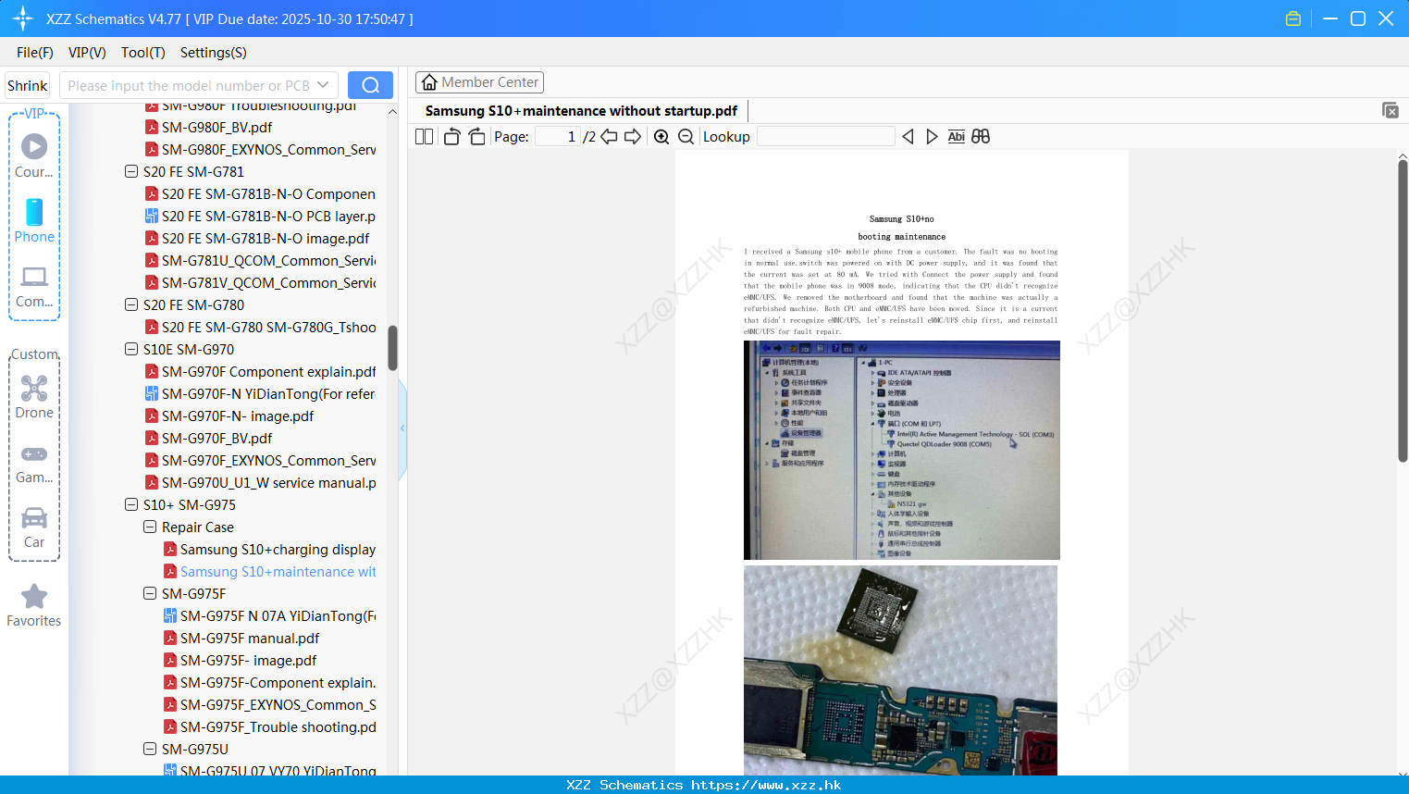1409x794 pixels.
Task: Open SM-G975F_Trouble shooting pdf
Action: coord(278,726)
